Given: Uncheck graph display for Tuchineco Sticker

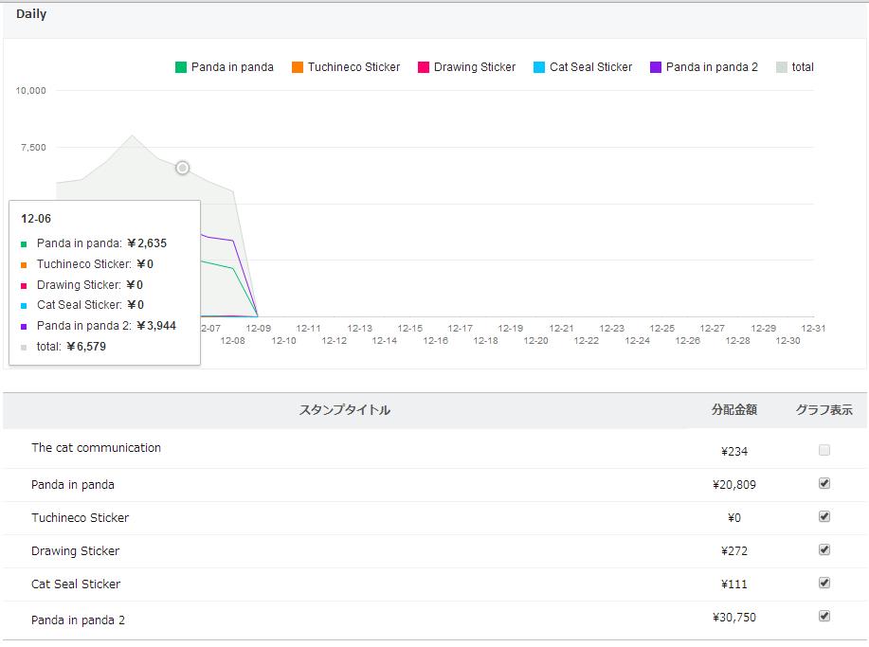Looking at the screenshot, I should click(x=824, y=516).
